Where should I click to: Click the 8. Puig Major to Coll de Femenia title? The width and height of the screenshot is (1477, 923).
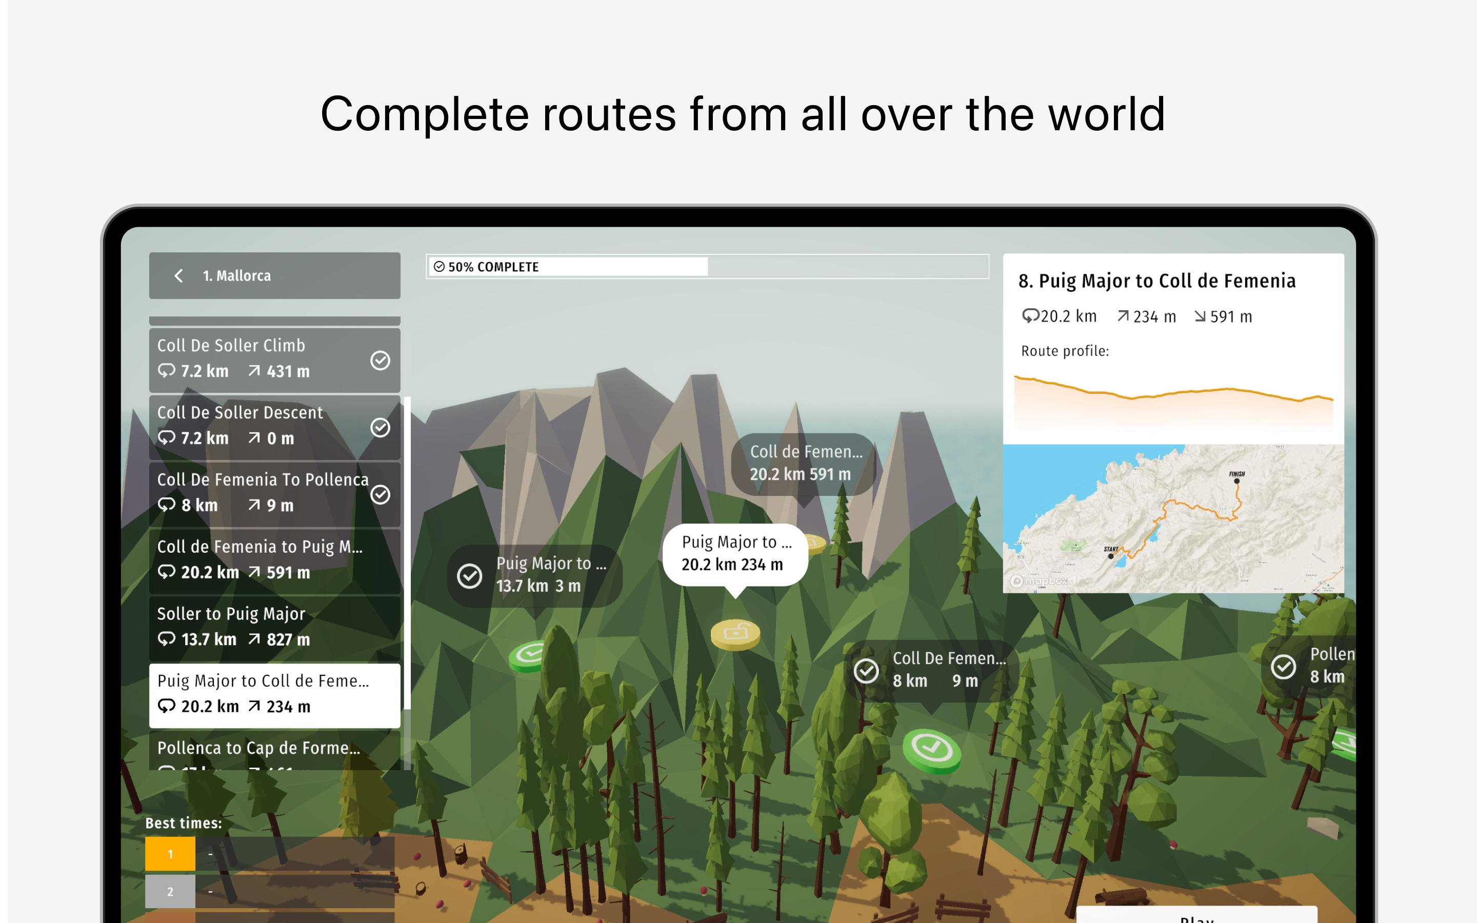(1156, 281)
